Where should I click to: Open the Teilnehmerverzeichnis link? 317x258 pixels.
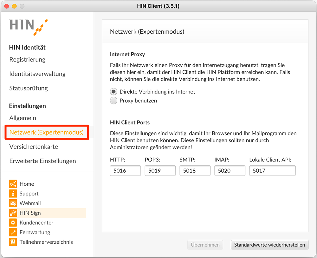click(x=46, y=242)
